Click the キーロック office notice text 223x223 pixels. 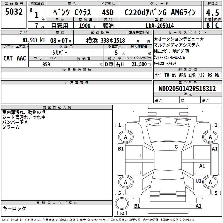tap(14, 208)
